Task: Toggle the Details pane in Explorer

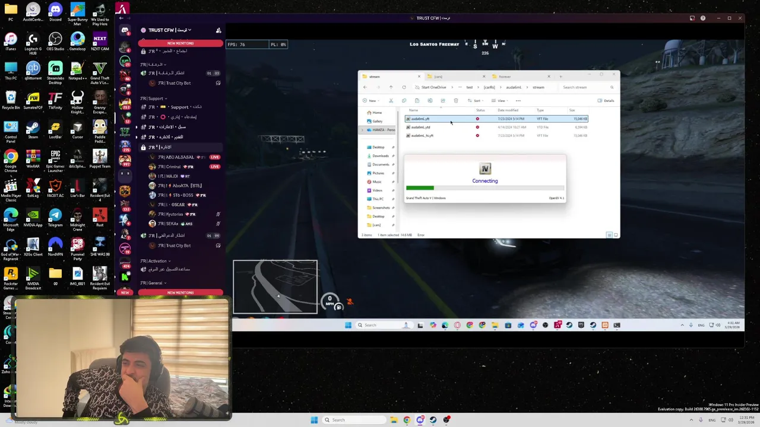Action: (x=606, y=101)
